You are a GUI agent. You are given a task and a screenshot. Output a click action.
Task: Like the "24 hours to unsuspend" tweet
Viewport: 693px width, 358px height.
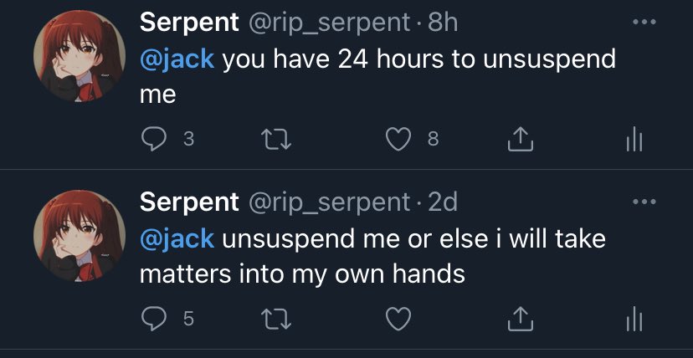(398, 139)
